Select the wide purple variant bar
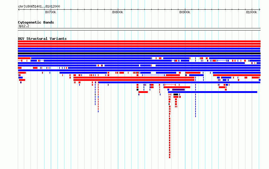269x169 pixels. tap(178, 90)
